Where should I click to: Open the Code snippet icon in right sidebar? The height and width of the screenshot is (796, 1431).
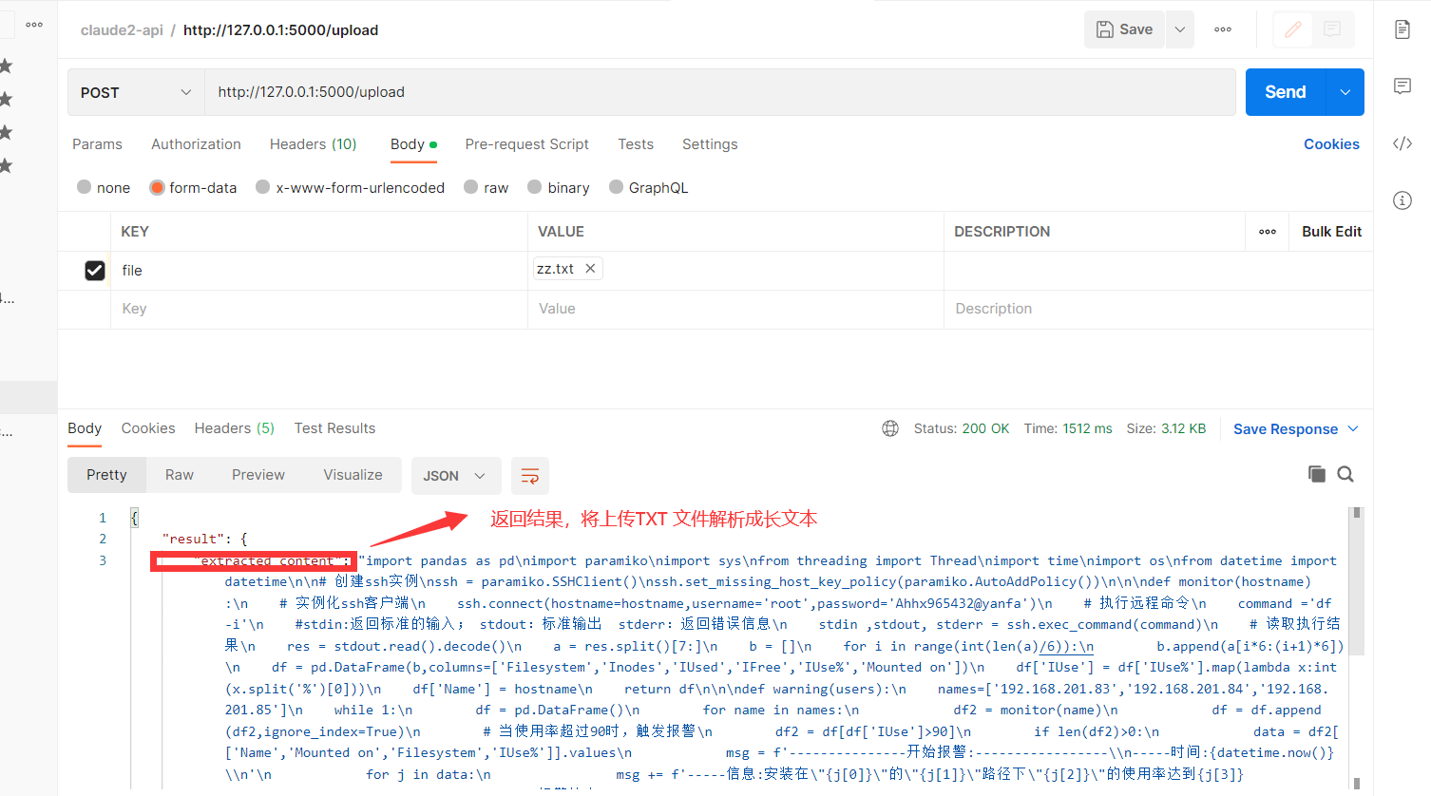1402,143
